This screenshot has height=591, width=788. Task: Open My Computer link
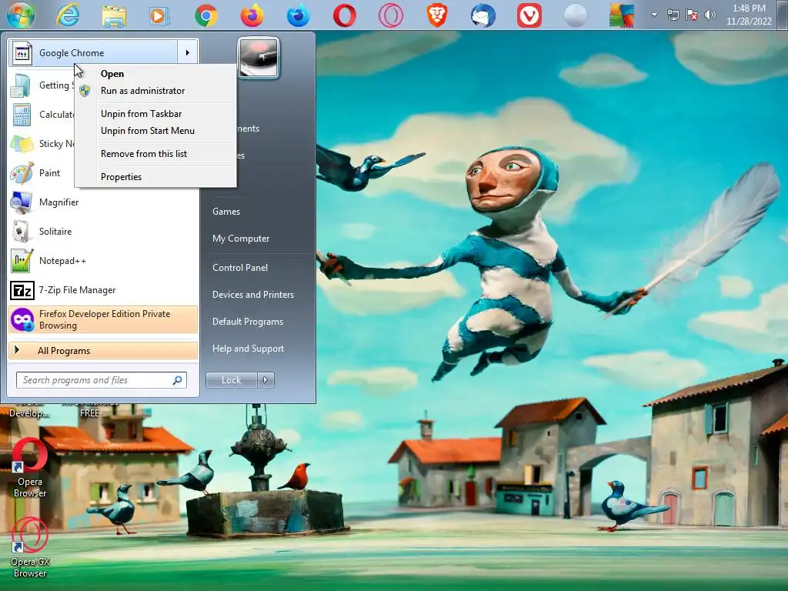pyautogui.click(x=241, y=239)
